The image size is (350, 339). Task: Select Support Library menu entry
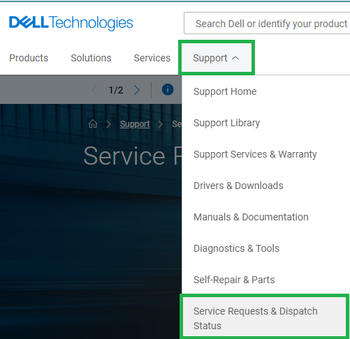[226, 123]
